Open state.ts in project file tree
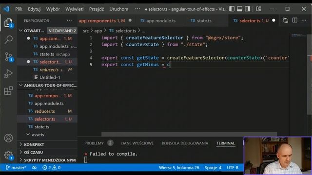The height and width of the screenshot is (175, 312). click(47, 126)
